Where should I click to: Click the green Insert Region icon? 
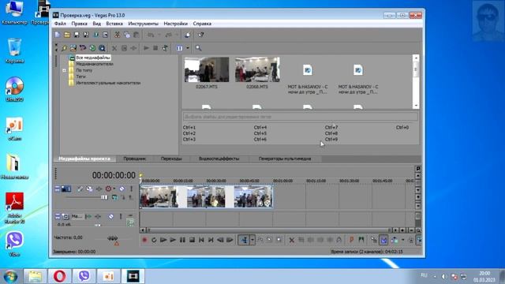361,240
